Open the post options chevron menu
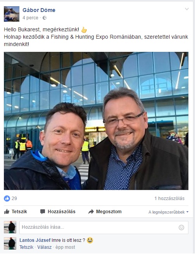This screenshot has width=195, height=255. [x=187, y=9]
